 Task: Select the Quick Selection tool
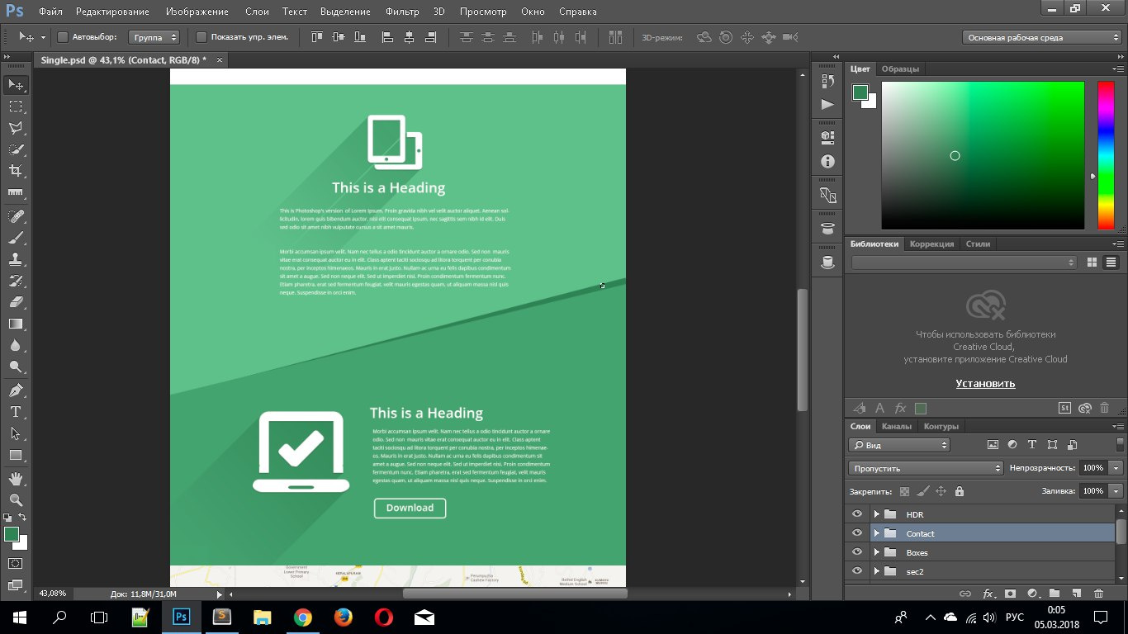[x=16, y=149]
